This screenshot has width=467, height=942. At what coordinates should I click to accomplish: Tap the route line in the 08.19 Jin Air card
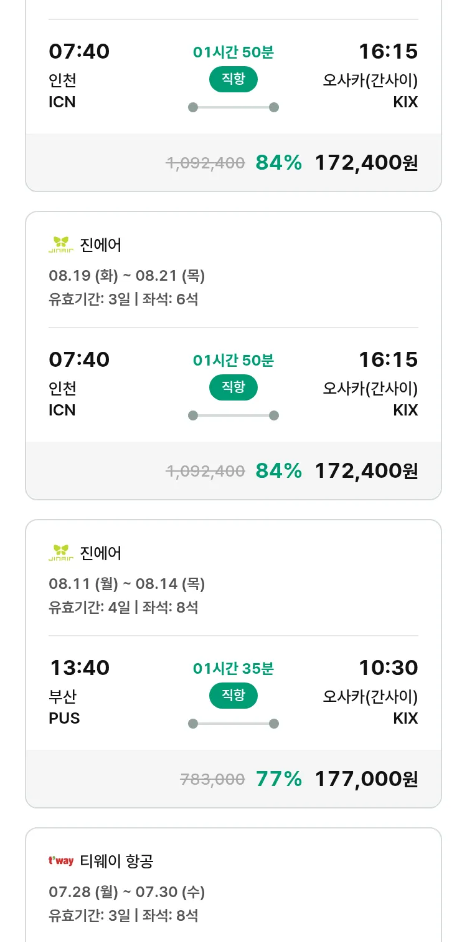click(x=233, y=415)
